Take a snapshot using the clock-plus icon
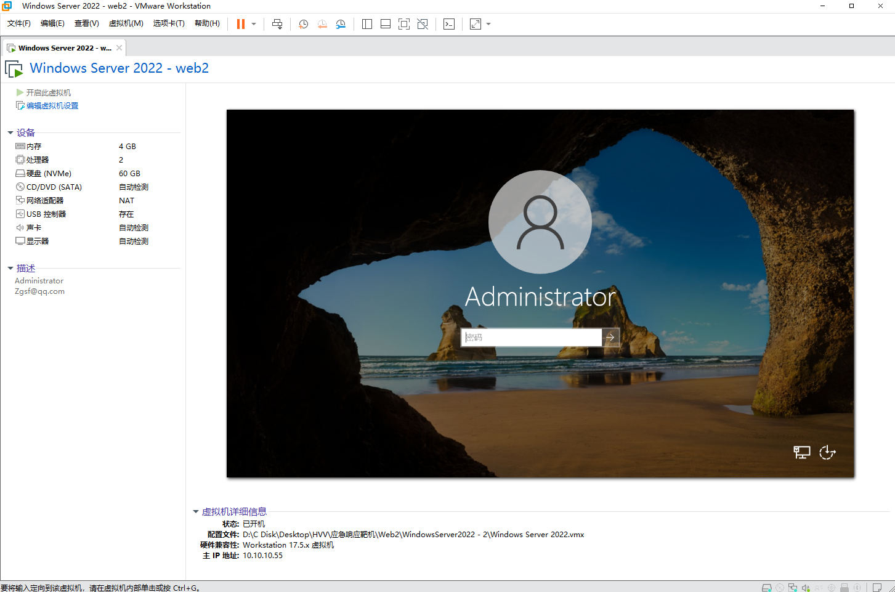 click(x=303, y=24)
